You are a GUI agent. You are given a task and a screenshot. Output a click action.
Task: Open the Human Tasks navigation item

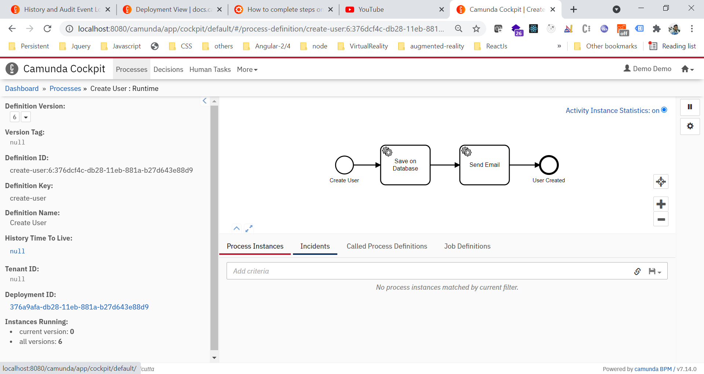pyautogui.click(x=210, y=70)
